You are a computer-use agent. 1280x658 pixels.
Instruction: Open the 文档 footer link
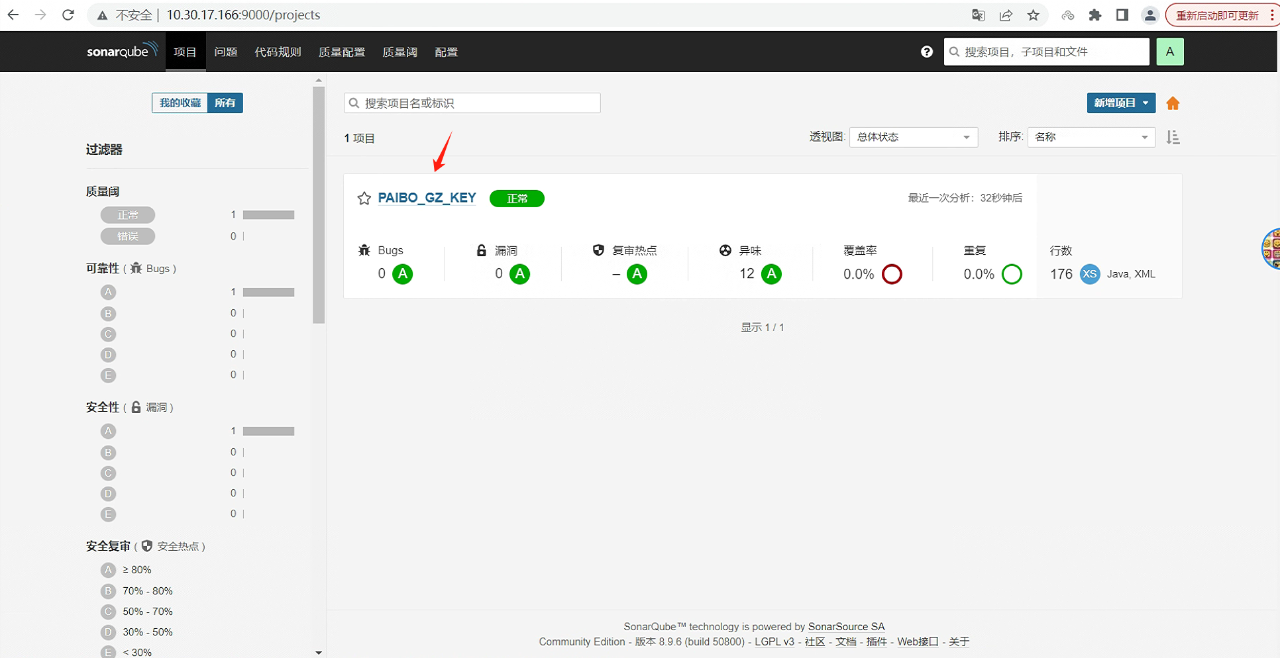846,641
